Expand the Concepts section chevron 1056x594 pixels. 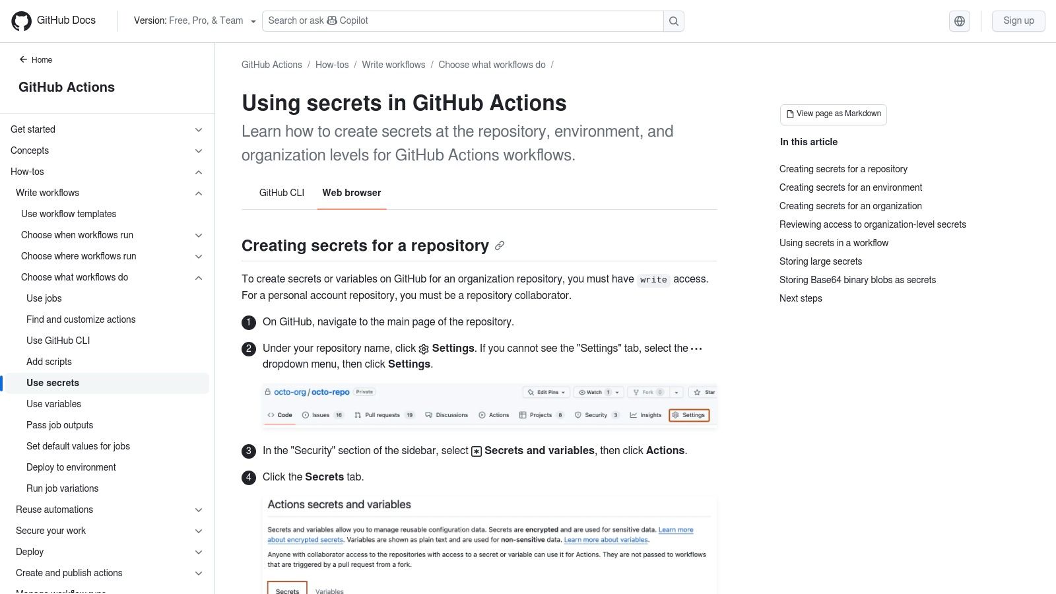pos(199,151)
